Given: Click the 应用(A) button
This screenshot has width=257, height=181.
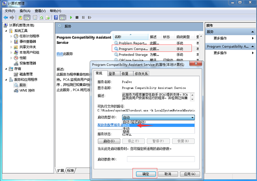Looking at the screenshot, I should (x=190, y=174).
